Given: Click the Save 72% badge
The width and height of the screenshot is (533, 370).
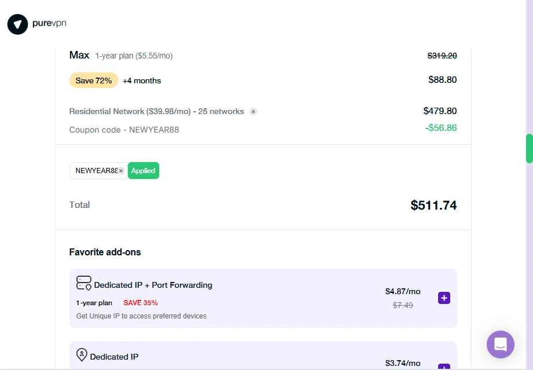Looking at the screenshot, I should pos(94,80).
